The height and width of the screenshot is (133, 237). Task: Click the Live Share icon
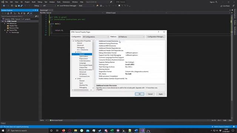221,6
